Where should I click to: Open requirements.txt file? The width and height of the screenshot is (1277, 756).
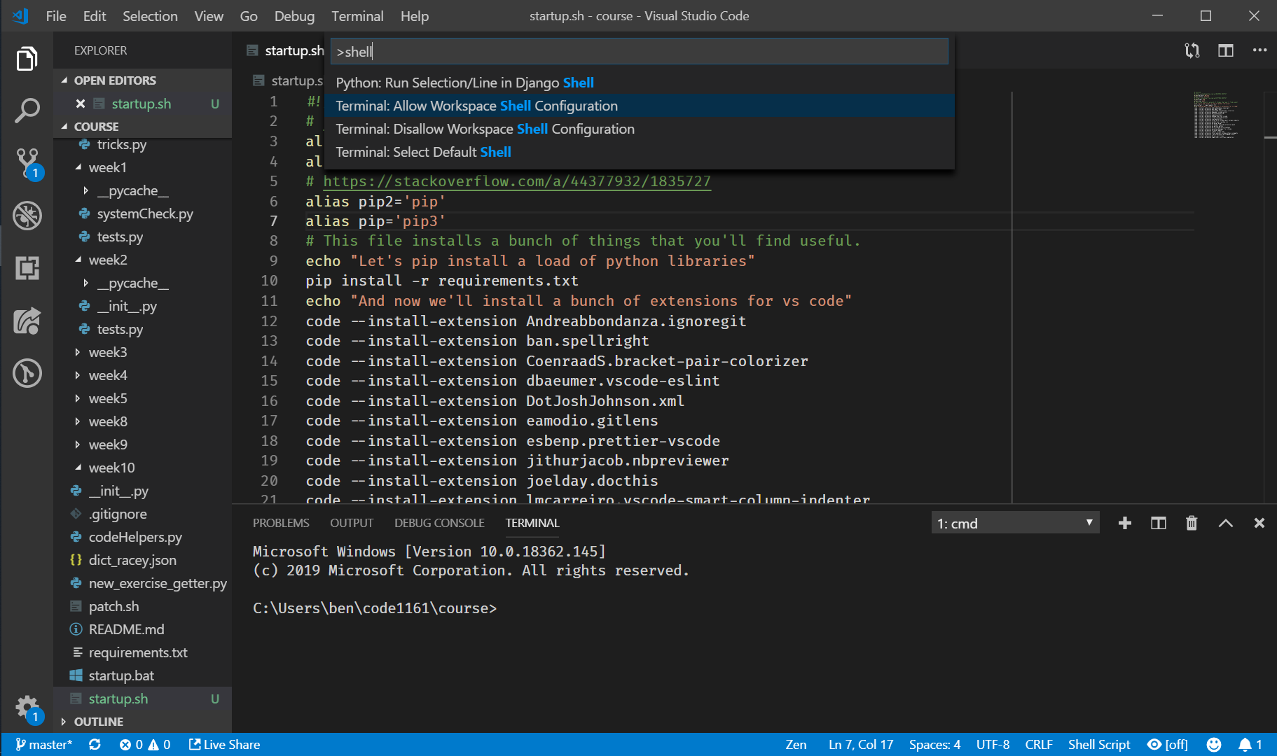coord(138,652)
